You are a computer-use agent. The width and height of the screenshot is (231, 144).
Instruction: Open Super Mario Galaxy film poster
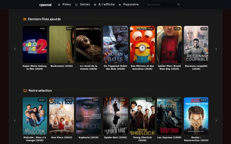click(35, 45)
